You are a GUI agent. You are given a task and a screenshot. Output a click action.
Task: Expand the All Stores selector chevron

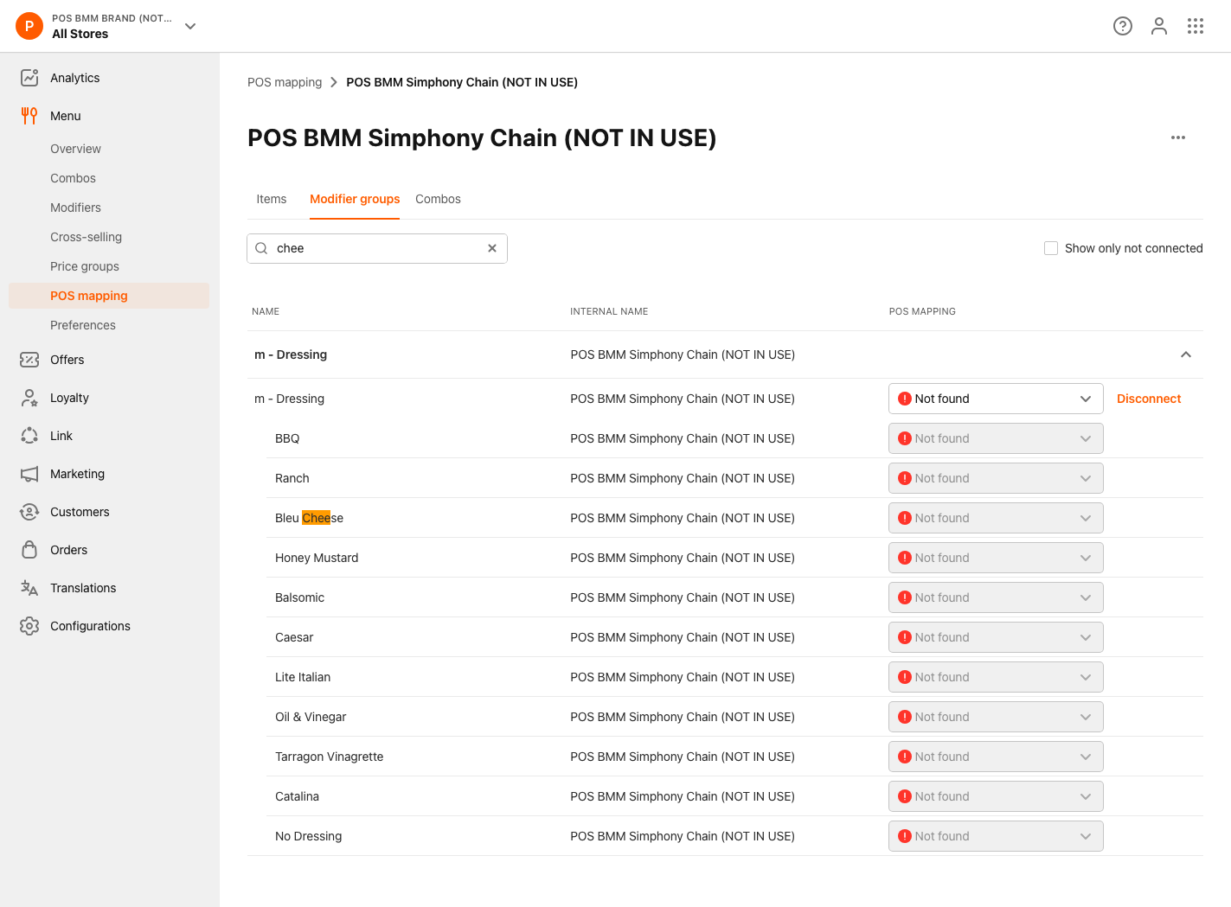click(x=190, y=26)
